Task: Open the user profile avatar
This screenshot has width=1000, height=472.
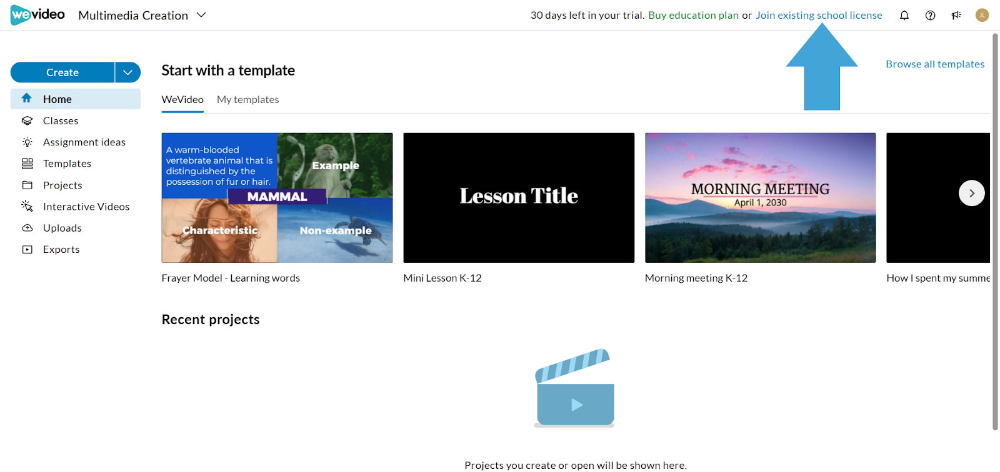Action: tap(982, 15)
